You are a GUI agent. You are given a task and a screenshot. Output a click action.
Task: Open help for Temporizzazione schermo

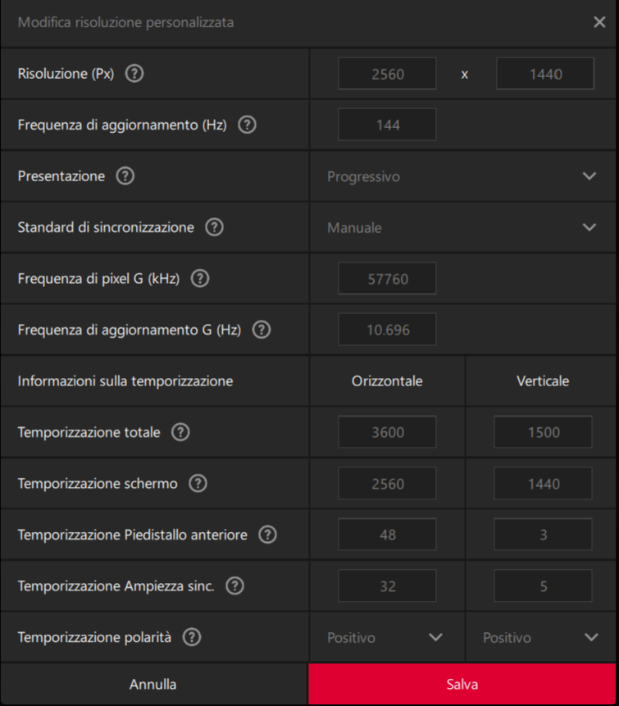[197, 483]
